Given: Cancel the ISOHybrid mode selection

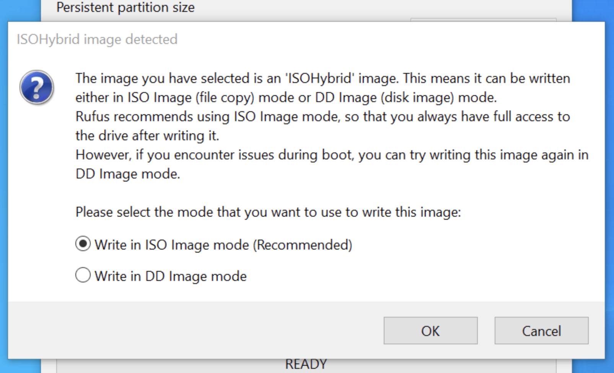Looking at the screenshot, I should 541,331.
